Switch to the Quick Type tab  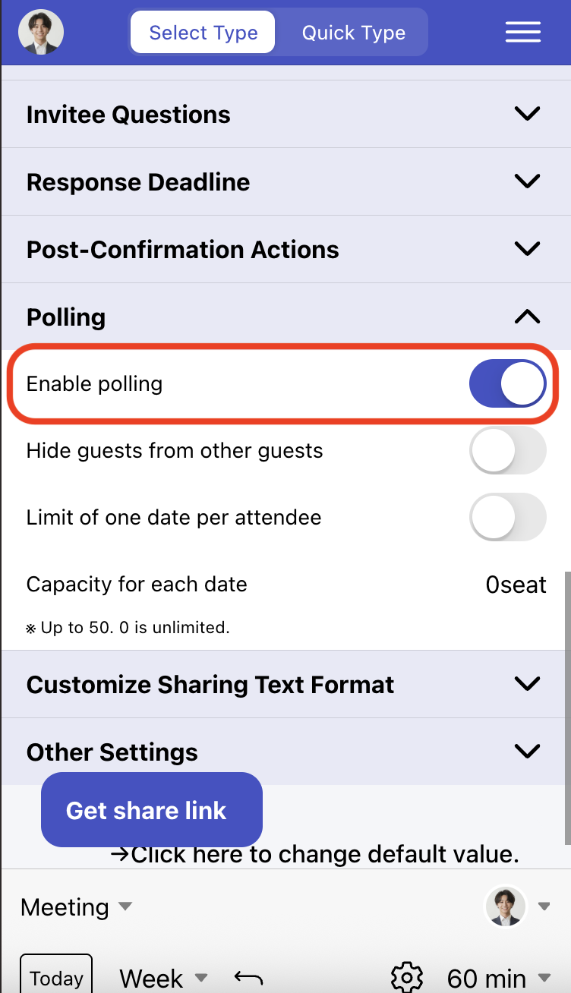(x=354, y=32)
